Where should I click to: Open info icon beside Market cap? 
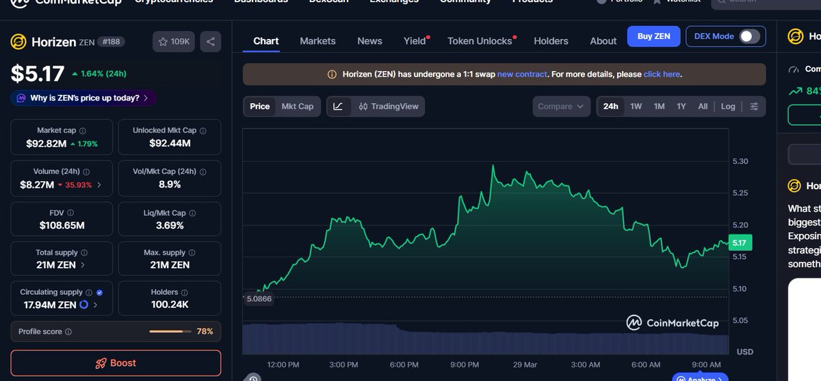coord(83,130)
